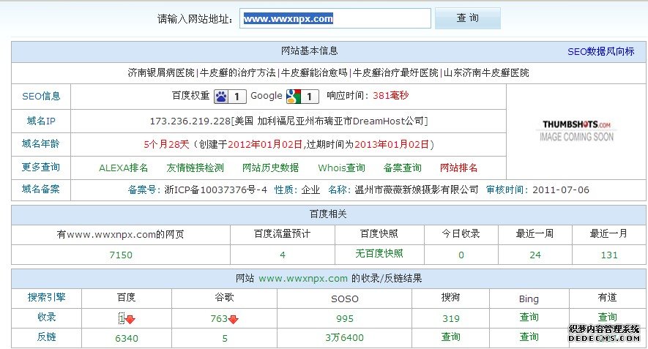The image size is (648, 349).
Task: Click Baidu traffic estimate value 4
Action: (282, 255)
